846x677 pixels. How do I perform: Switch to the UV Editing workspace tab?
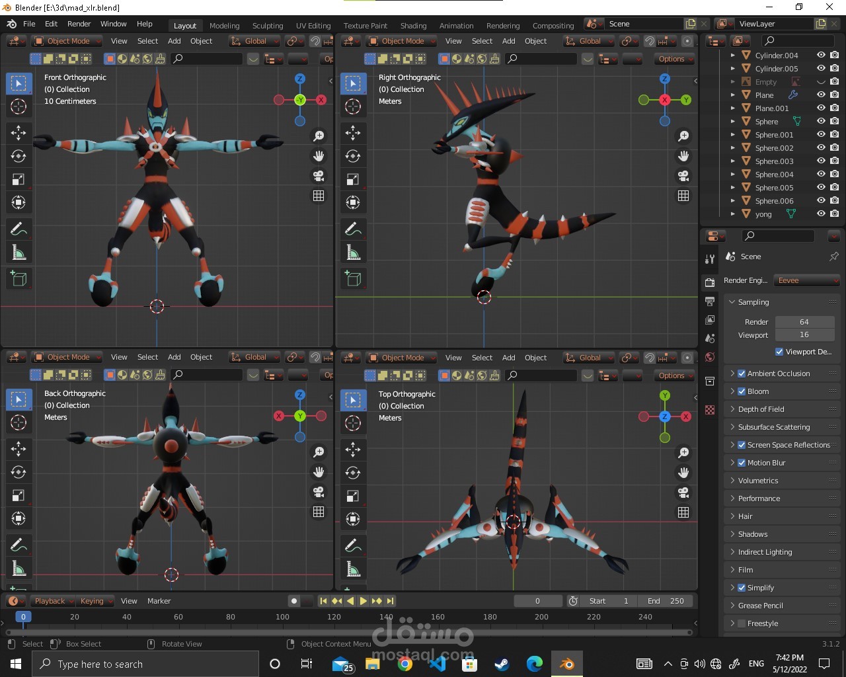(313, 26)
